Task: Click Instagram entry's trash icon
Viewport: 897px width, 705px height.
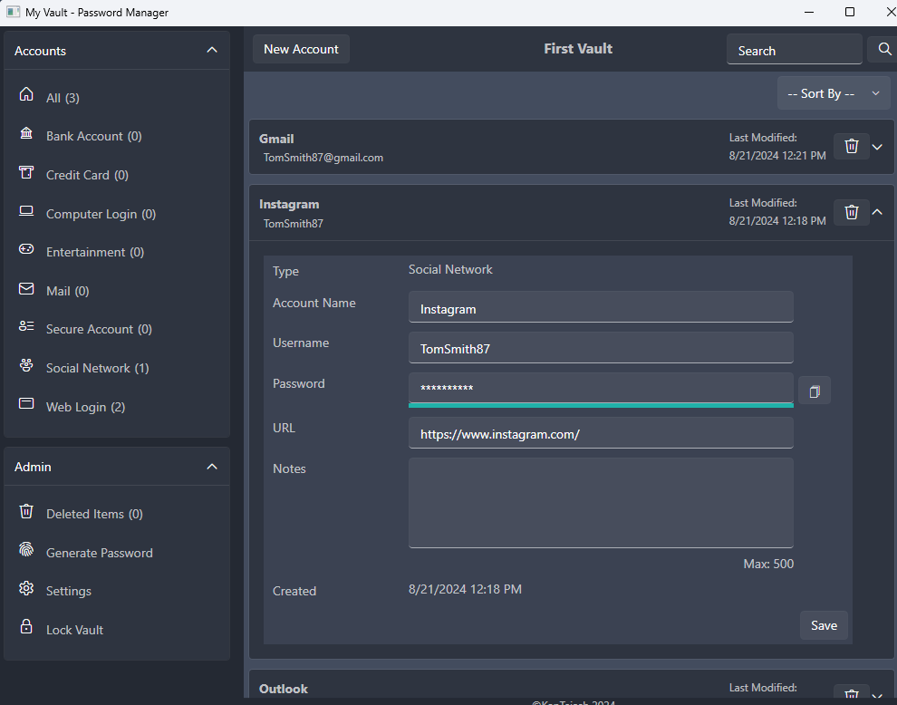Action: click(851, 212)
